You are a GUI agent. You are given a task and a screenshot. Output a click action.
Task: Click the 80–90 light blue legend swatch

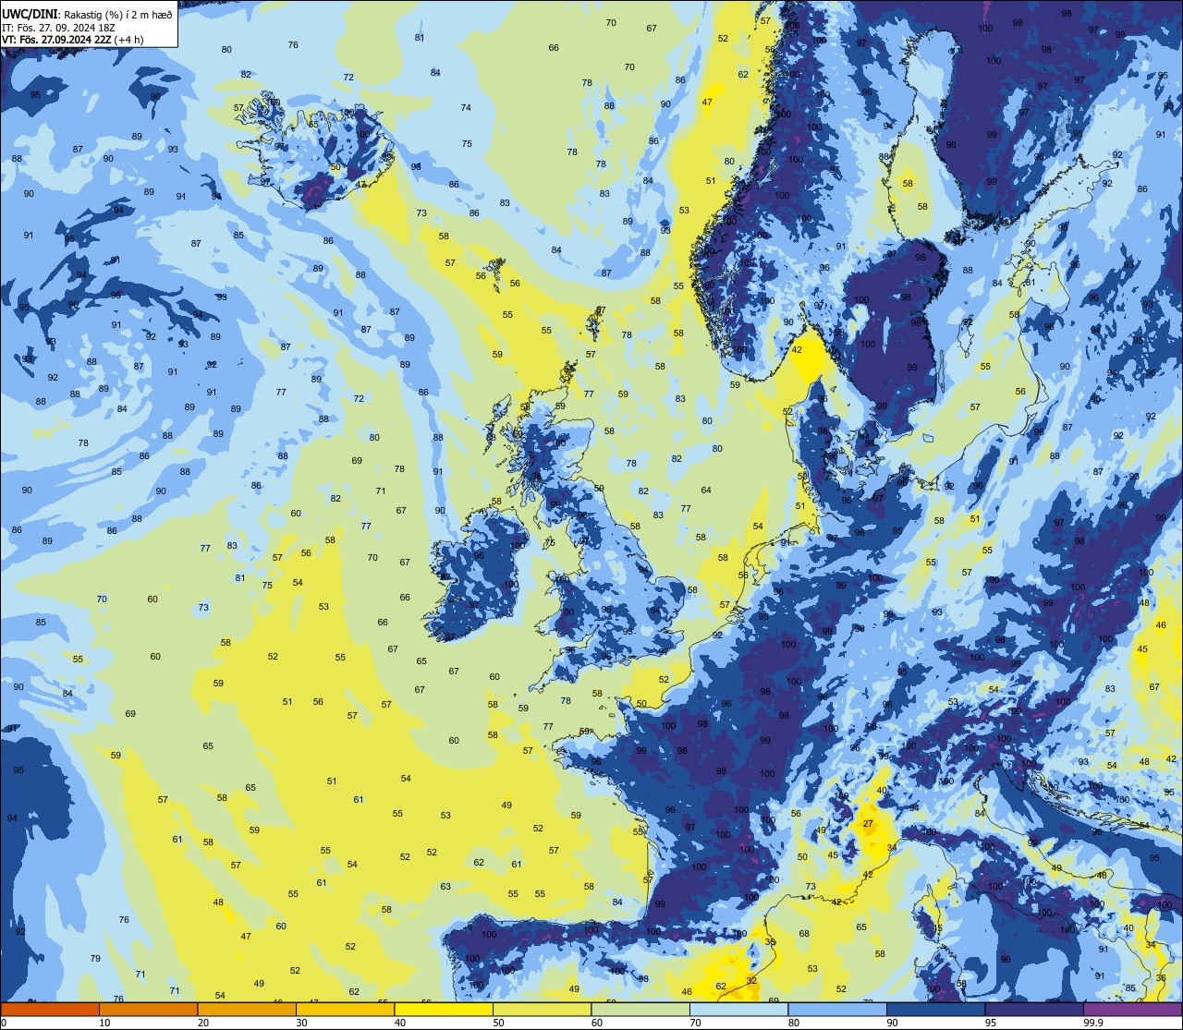[837, 1009]
